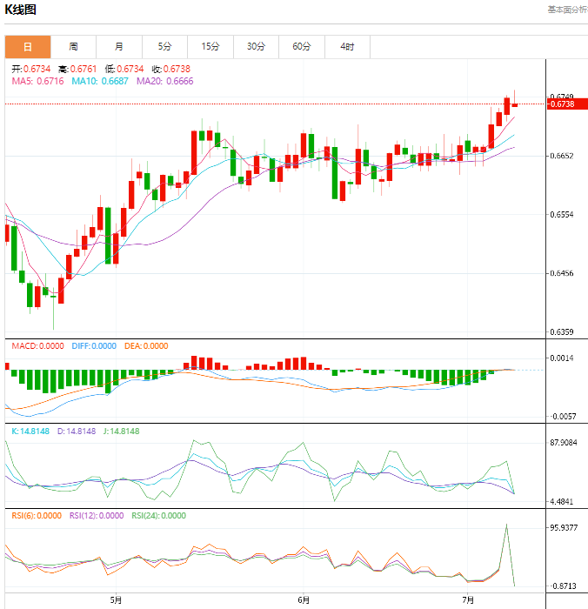Switch to the 月 monthly tab
Image resolution: width=588 pixels, height=609 pixels.
[119, 47]
